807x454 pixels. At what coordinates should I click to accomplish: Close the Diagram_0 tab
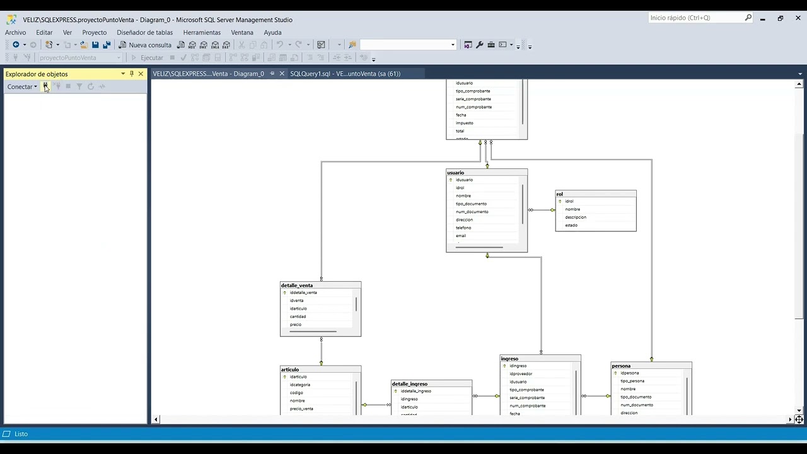pyautogui.click(x=282, y=74)
